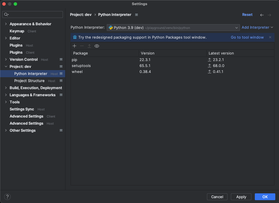This screenshot has height=203, width=279.
Task: Open the Python Interpreter dropdown
Action: pos(173,28)
